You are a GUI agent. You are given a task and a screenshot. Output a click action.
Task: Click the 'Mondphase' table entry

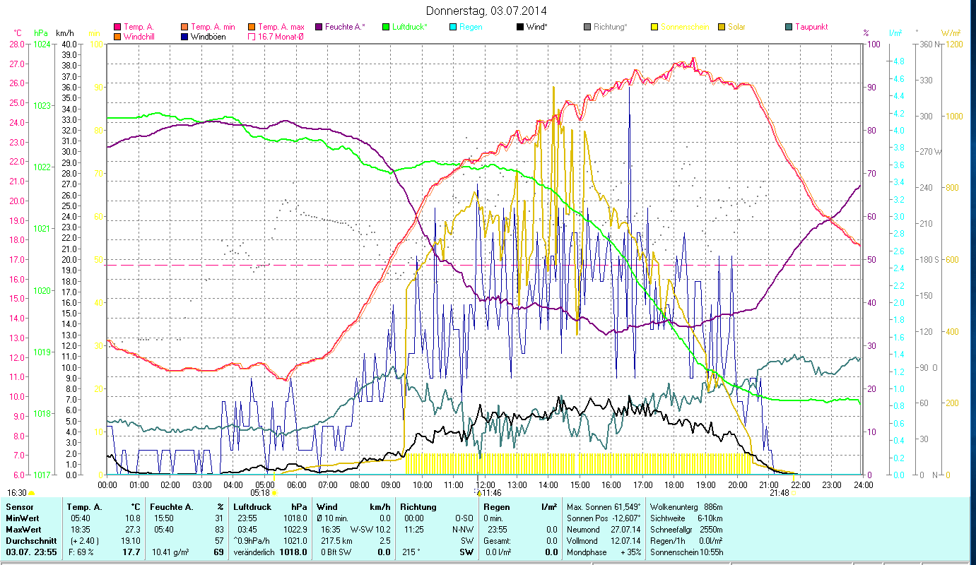point(587,552)
